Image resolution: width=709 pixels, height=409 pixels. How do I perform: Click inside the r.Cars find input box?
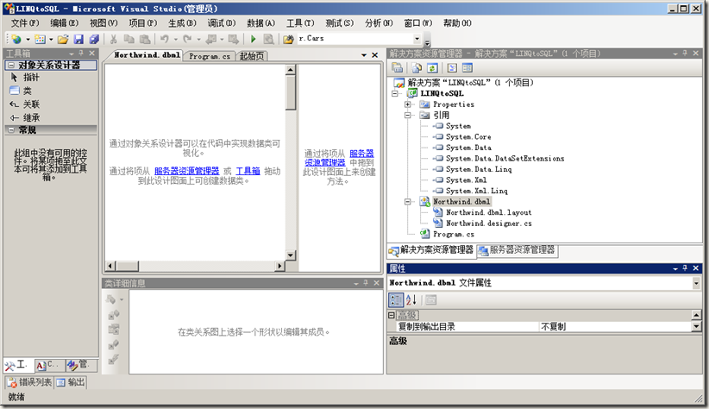[354, 39]
